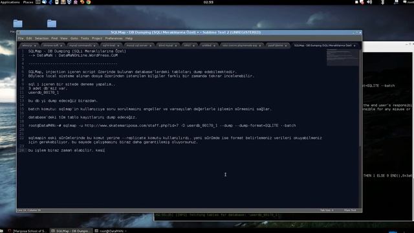Click the end of line 24 'bu işlem biraz zaman alabilir'
This screenshot has height=233, width=414.
pyautogui.click(x=105, y=150)
